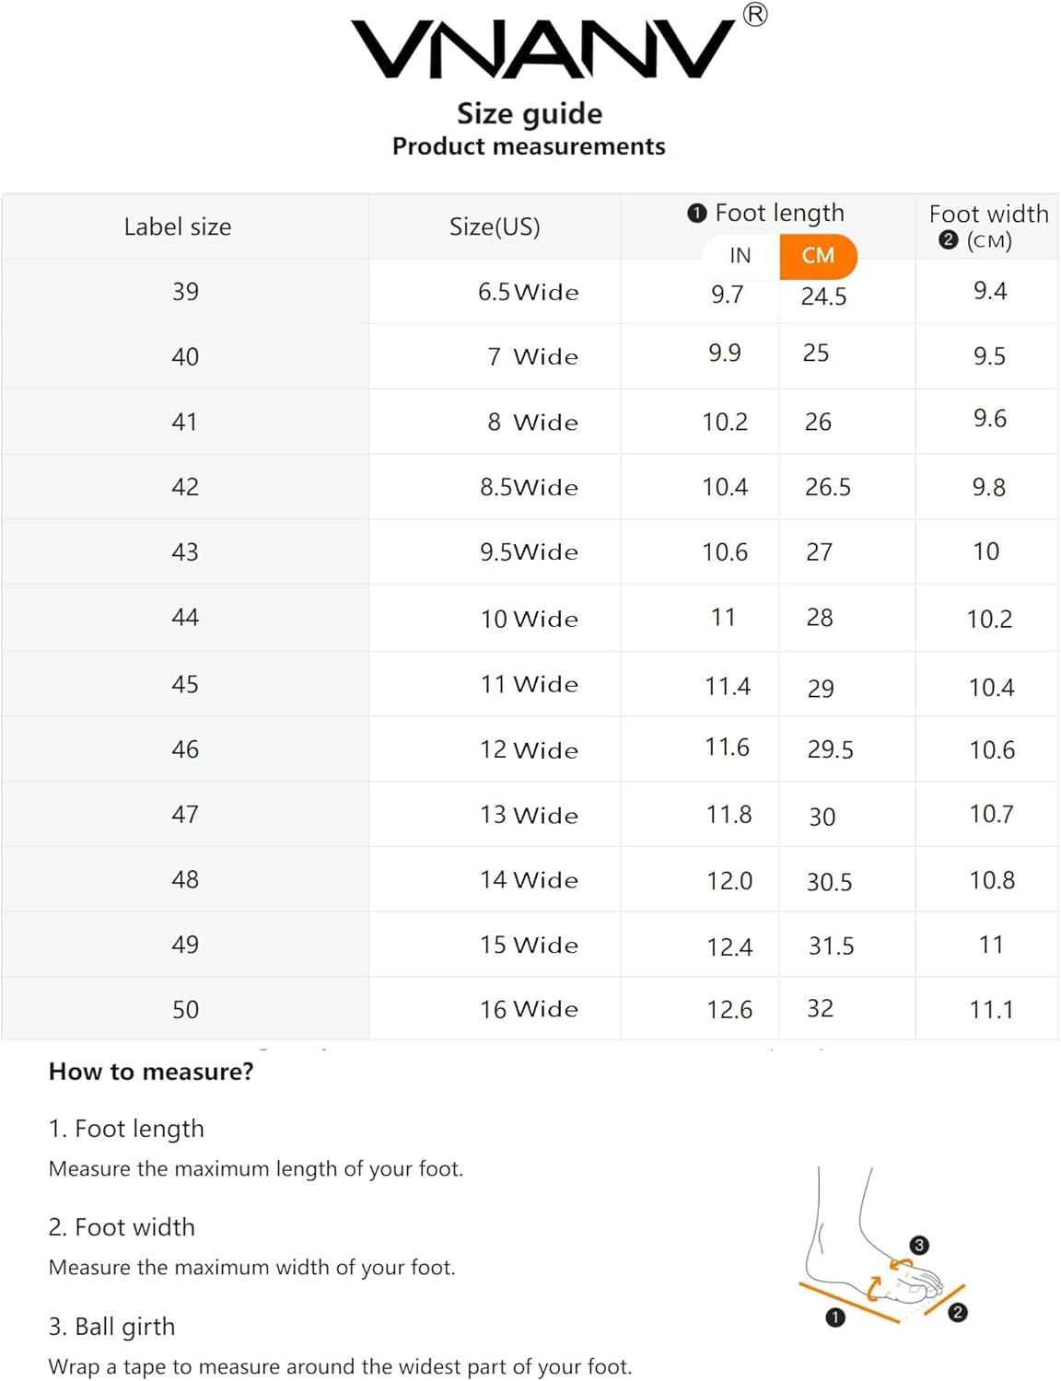Click the 3. Ball girth instruction title
The width and height of the screenshot is (1061, 1381).
(111, 1327)
